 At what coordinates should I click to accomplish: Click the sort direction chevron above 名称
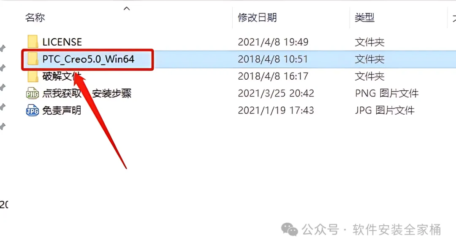[x=127, y=8]
